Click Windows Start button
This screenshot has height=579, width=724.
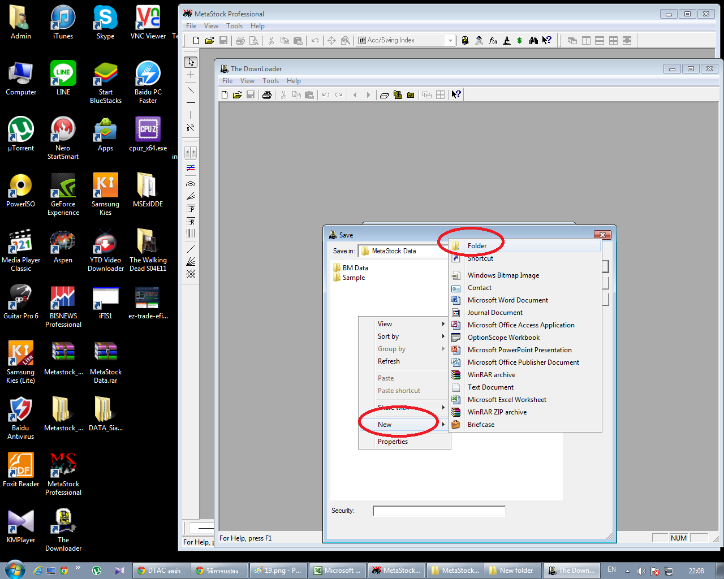tap(14, 570)
